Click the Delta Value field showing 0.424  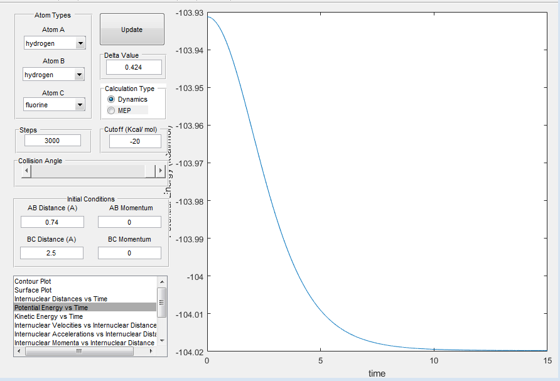[x=134, y=67]
